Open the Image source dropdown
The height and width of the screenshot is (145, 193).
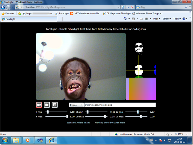click(76, 105)
